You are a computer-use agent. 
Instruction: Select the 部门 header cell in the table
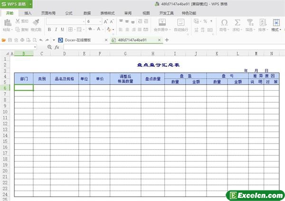pyautogui.click(x=24, y=79)
